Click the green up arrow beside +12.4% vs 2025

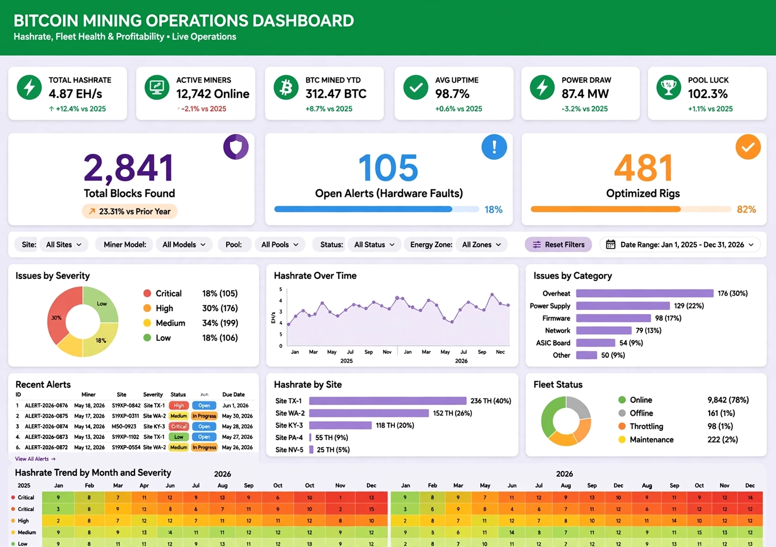pyautogui.click(x=52, y=109)
